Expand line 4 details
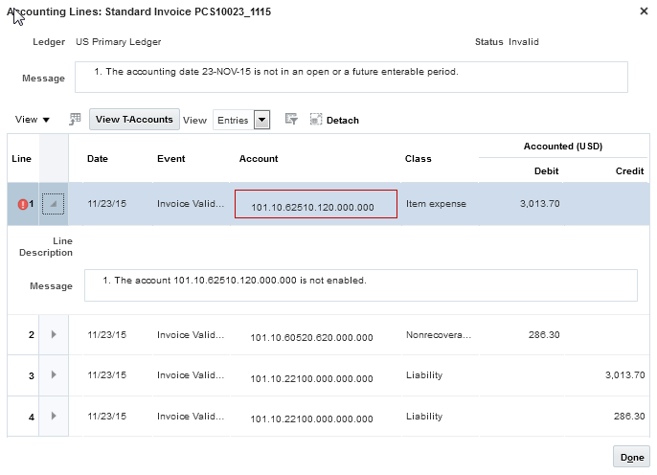The height and width of the screenshot is (475, 657). click(x=54, y=417)
